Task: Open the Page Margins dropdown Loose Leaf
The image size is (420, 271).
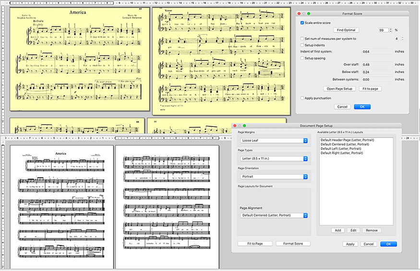Action: click(x=274, y=140)
